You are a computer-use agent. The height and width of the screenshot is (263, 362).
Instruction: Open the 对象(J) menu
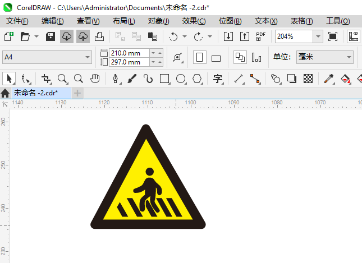159,21
